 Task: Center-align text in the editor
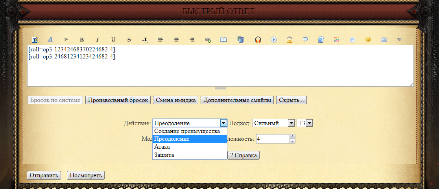(x=176, y=40)
